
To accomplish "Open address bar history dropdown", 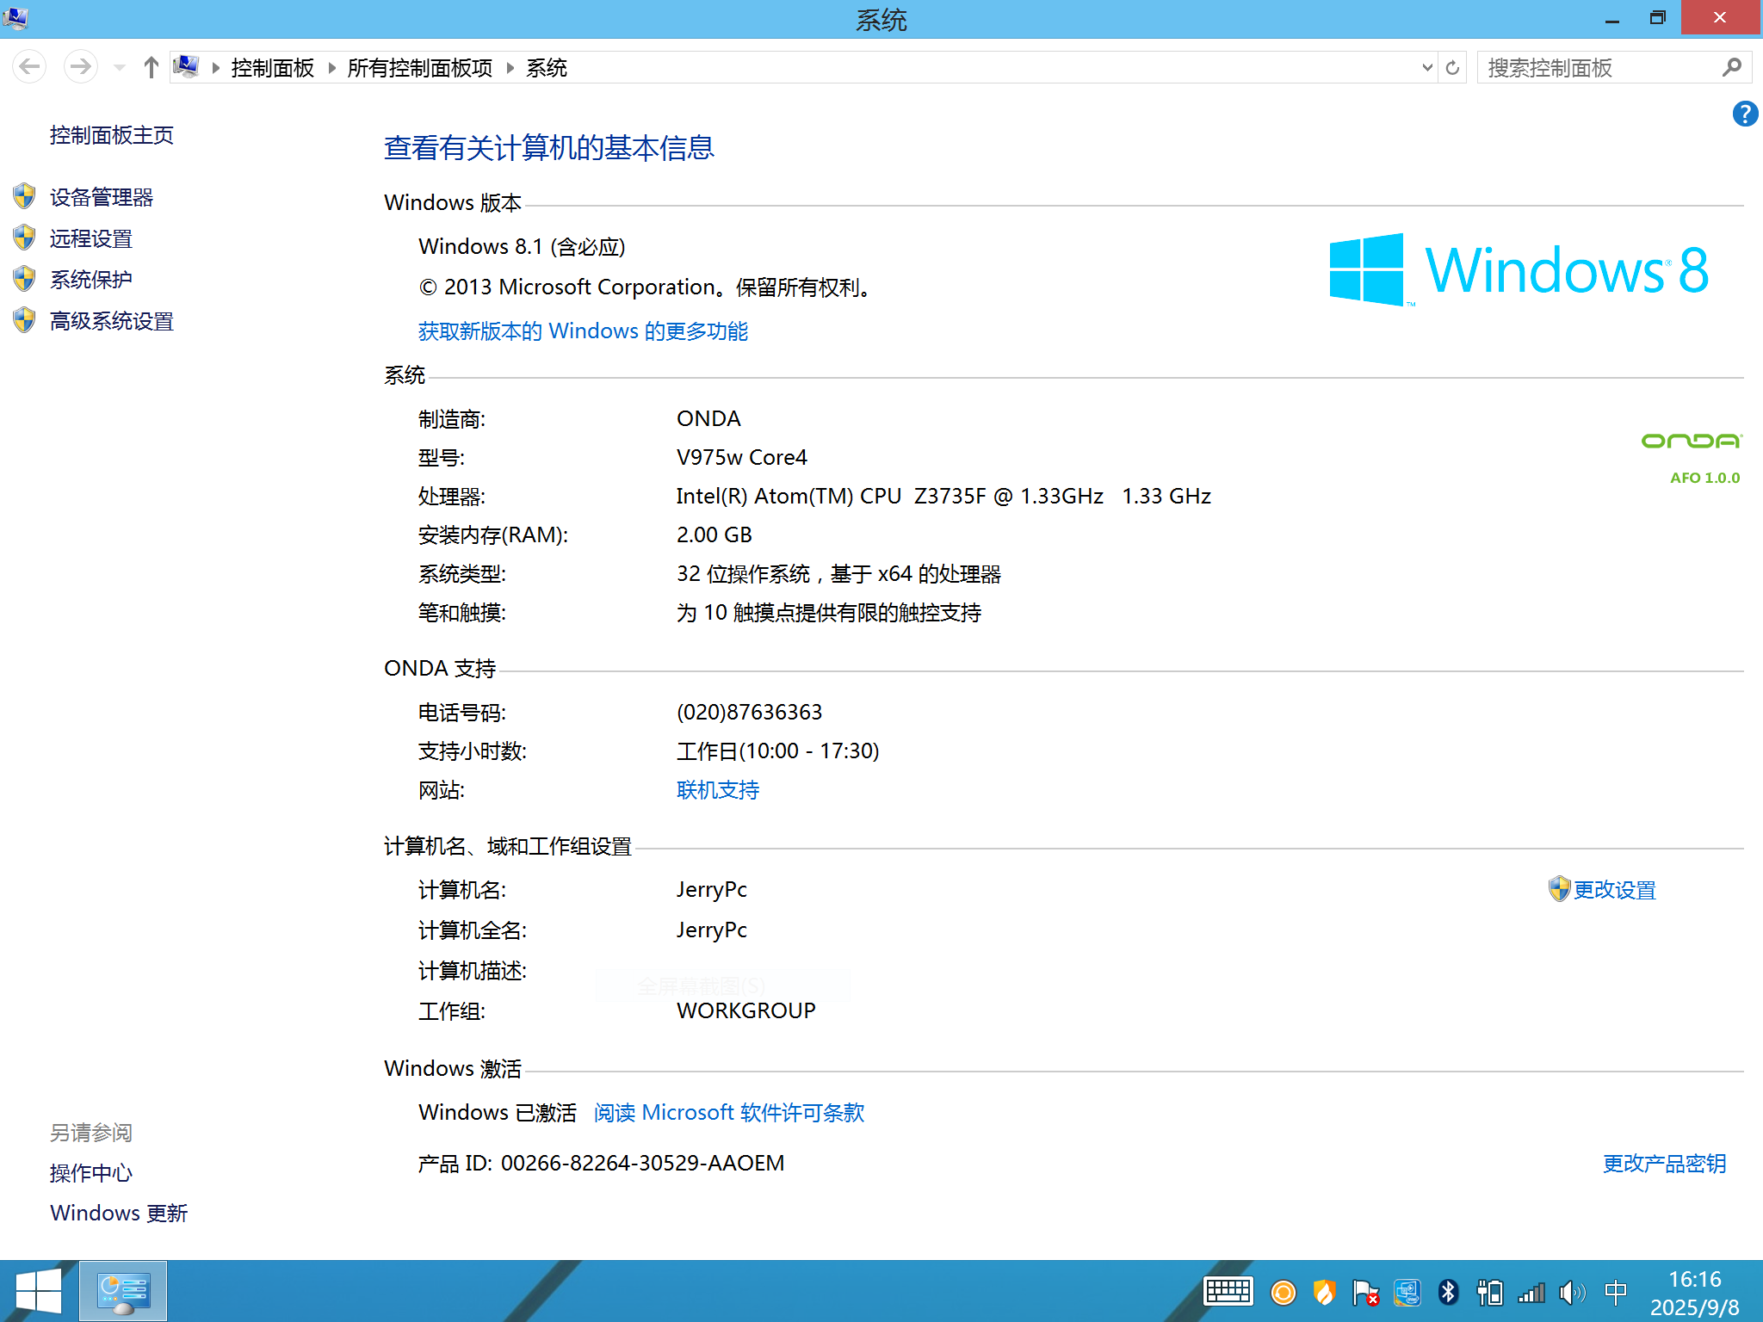I will point(1427,67).
